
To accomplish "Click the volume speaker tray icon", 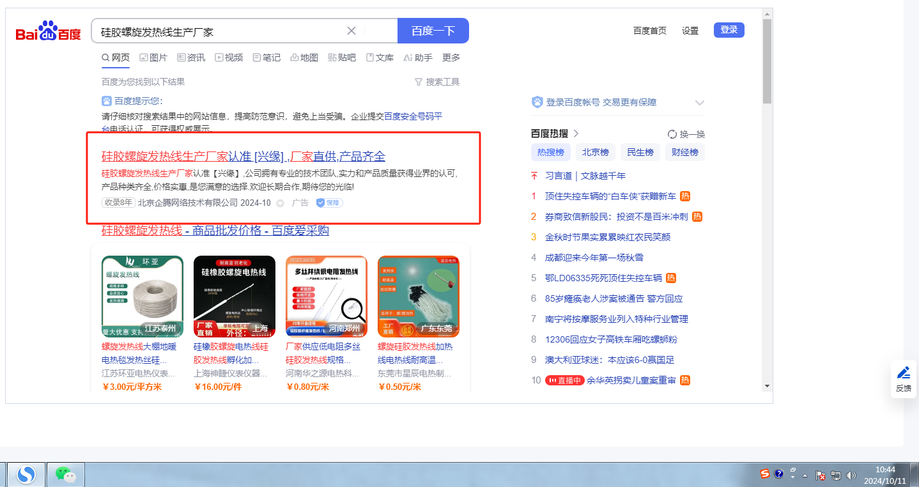I will pos(851,475).
